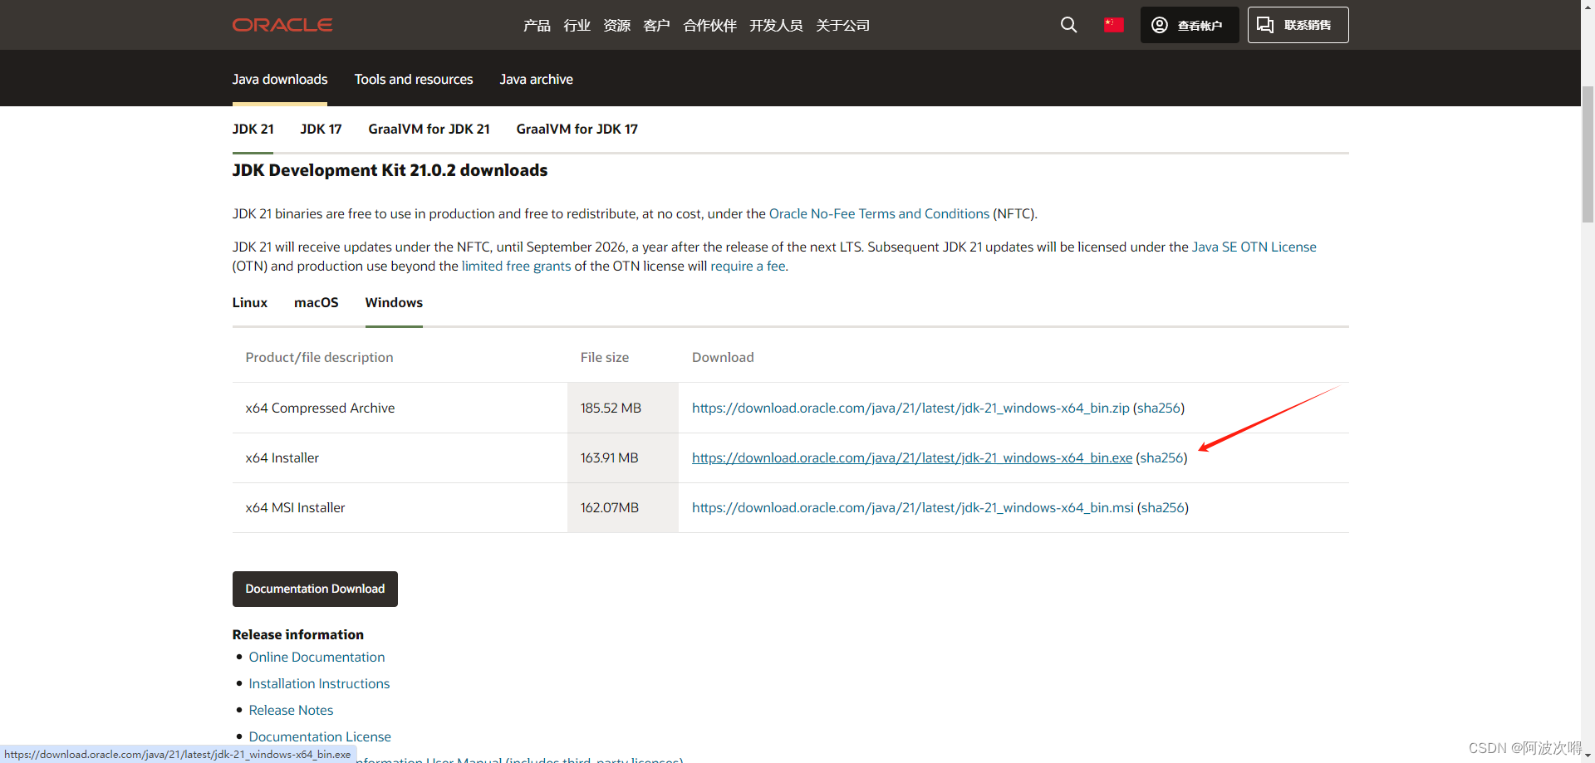This screenshot has height=763, width=1595.
Task: Open the Java SE OTN License link
Action: point(1254,247)
